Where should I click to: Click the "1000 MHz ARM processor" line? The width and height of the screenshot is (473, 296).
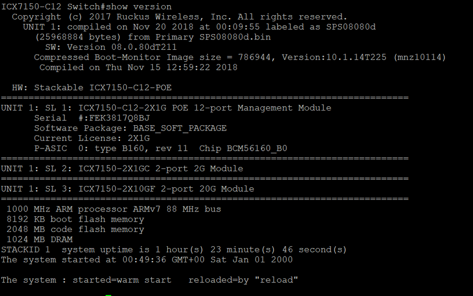(x=114, y=209)
